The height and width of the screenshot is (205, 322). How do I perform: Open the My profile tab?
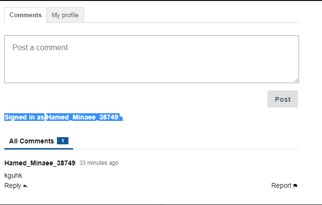click(x=65, y=15)
